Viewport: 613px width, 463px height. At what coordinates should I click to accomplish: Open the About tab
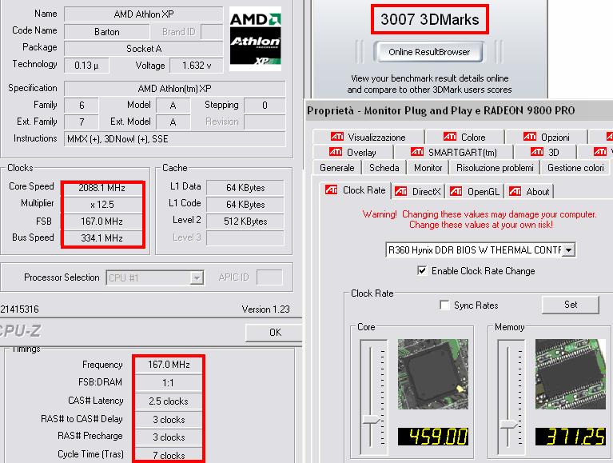[x=529, y=192]
